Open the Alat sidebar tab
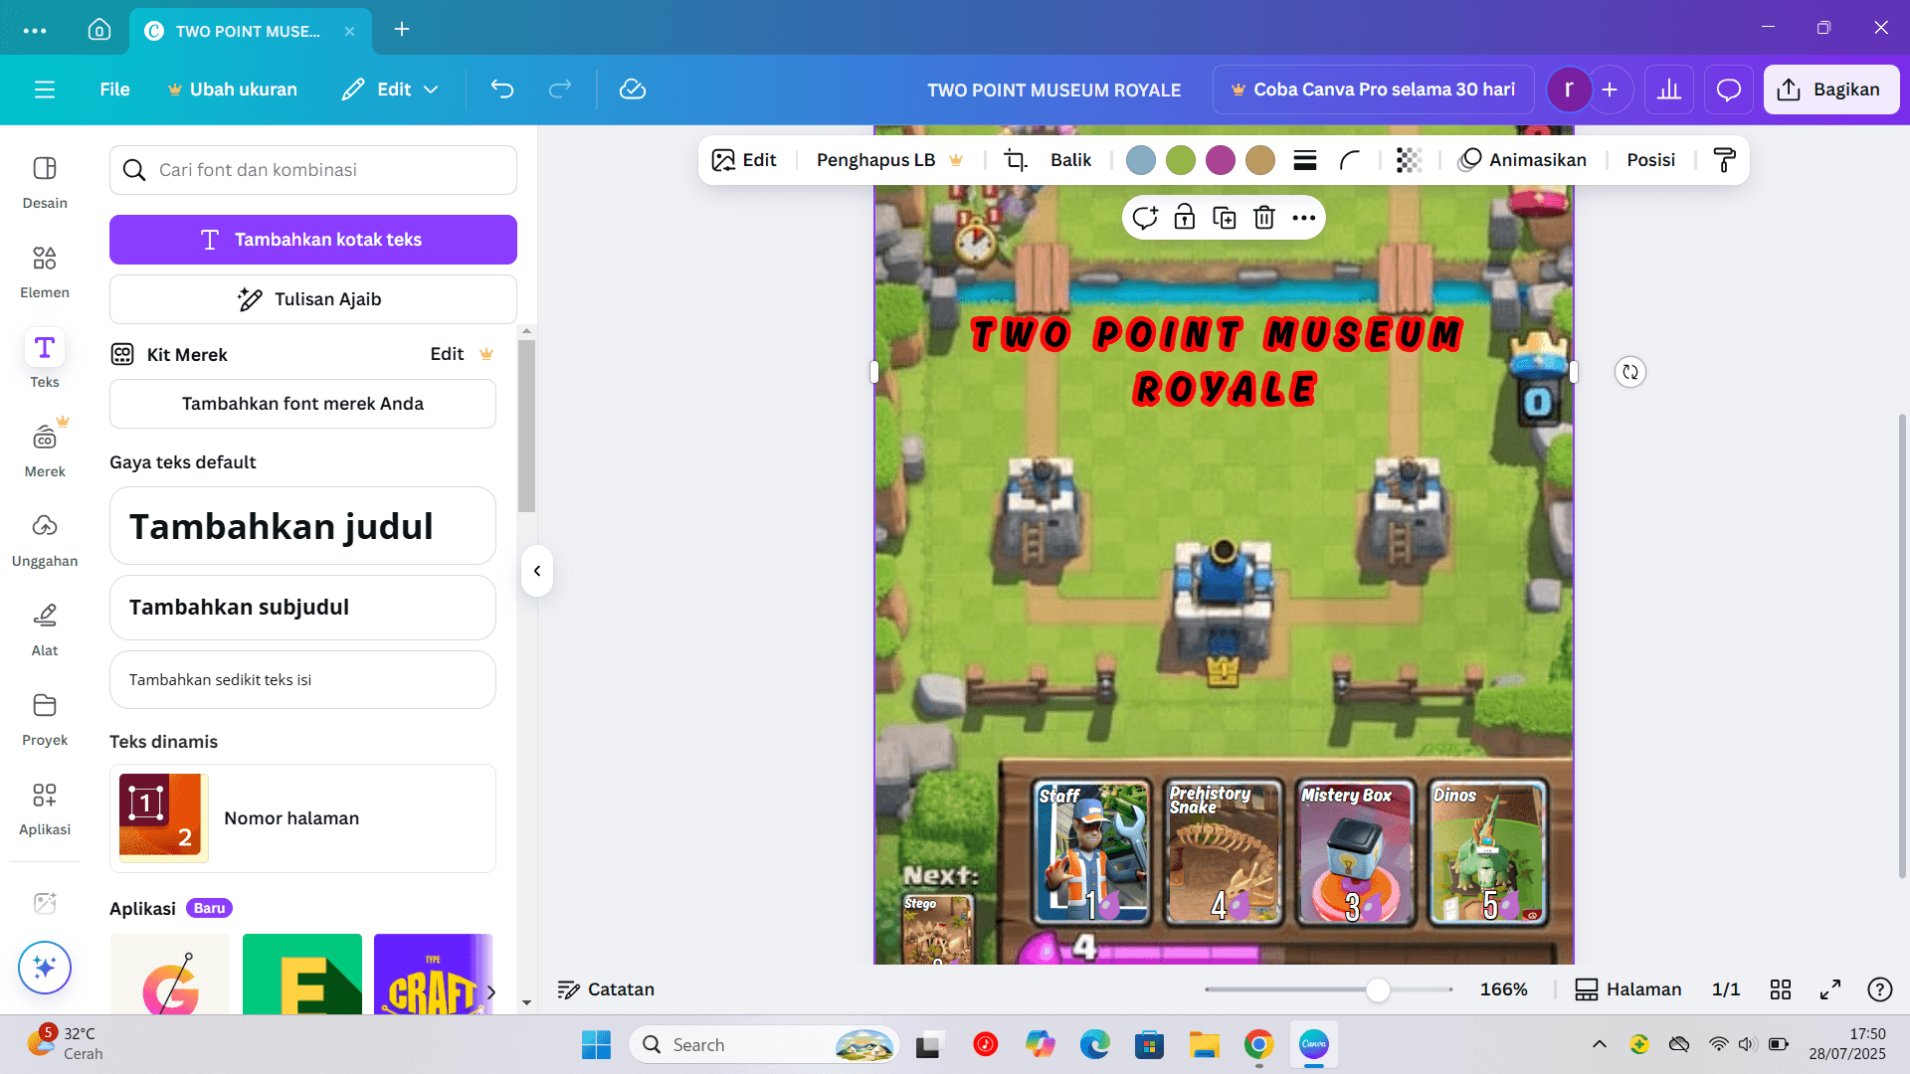The height and width of the screenshot is (1074, 1910). coord(45,629)
